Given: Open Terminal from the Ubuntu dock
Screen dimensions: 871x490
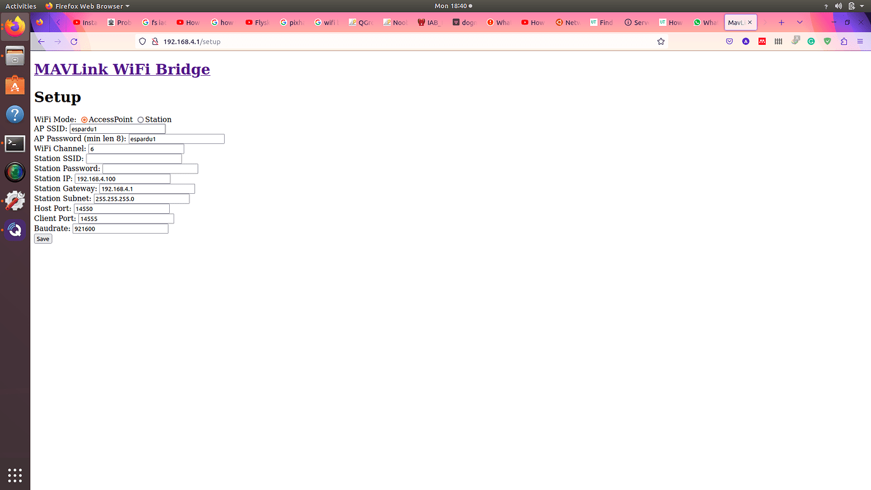Looking at the screenshot, I should pyautogui.click(x=15, y=143).
